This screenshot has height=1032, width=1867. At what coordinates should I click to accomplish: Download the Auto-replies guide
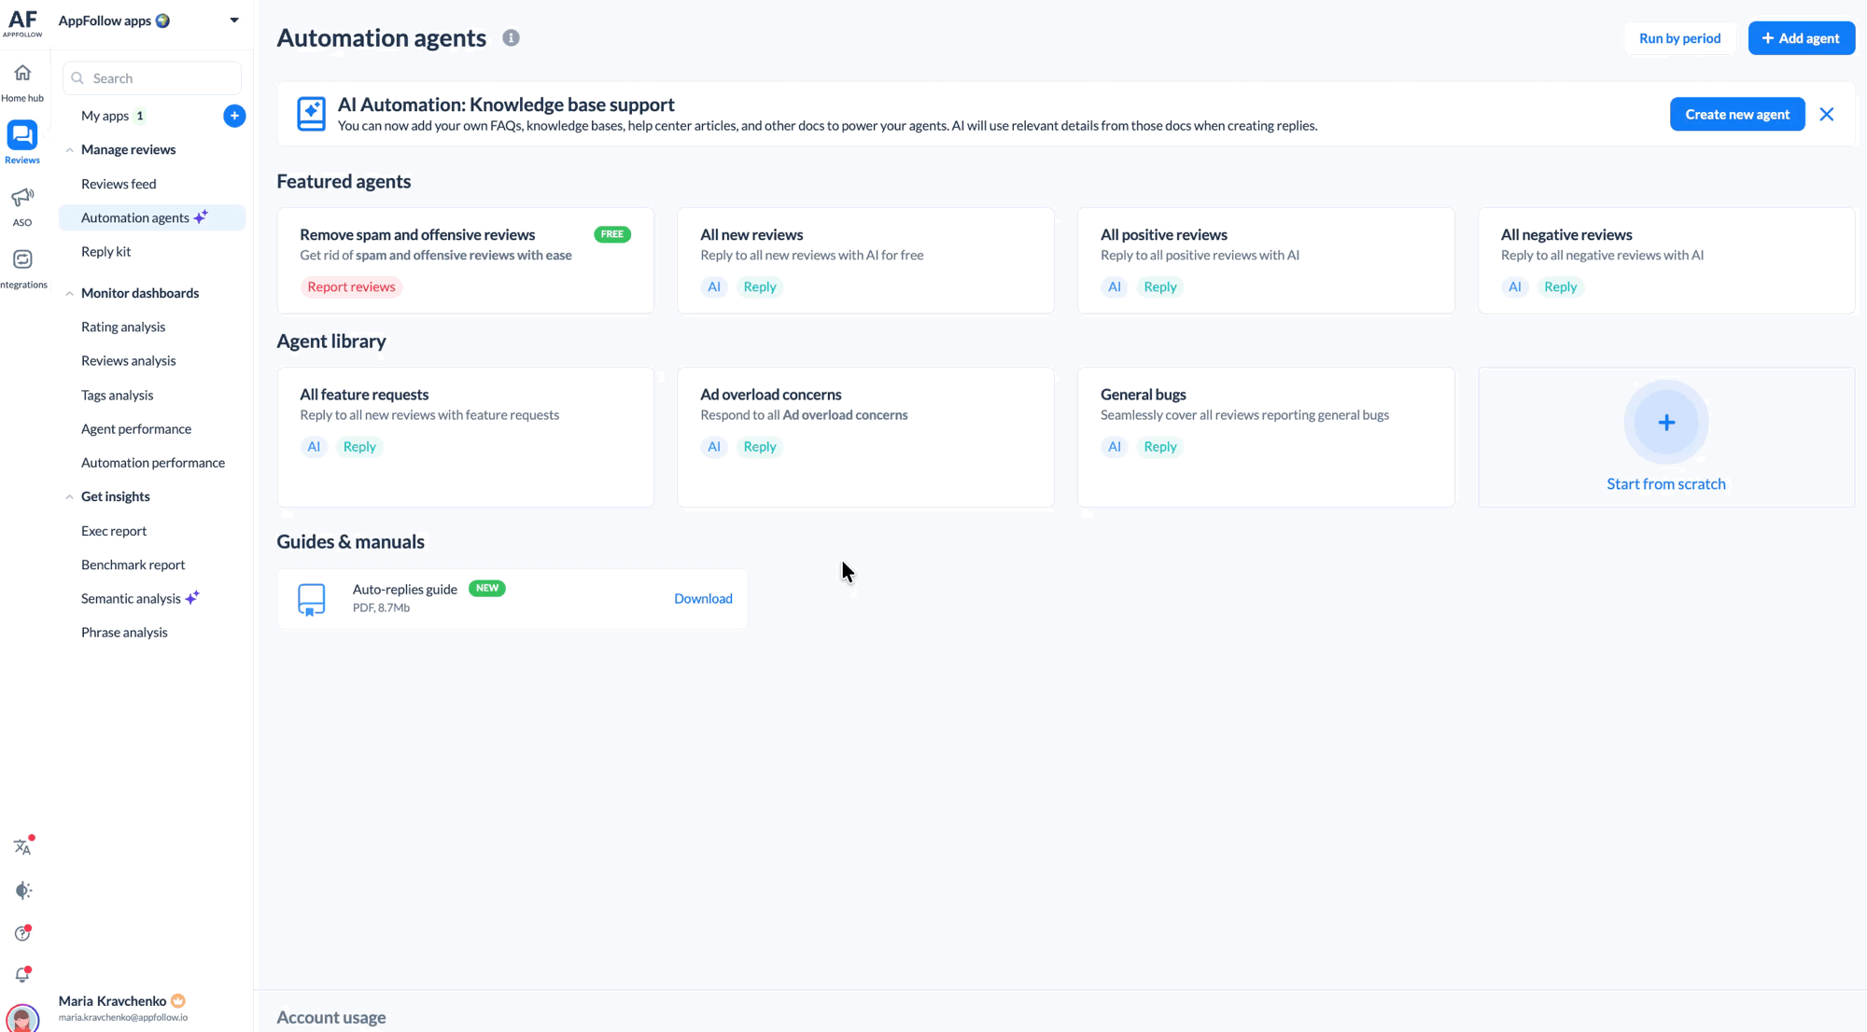tap(703, 599)
